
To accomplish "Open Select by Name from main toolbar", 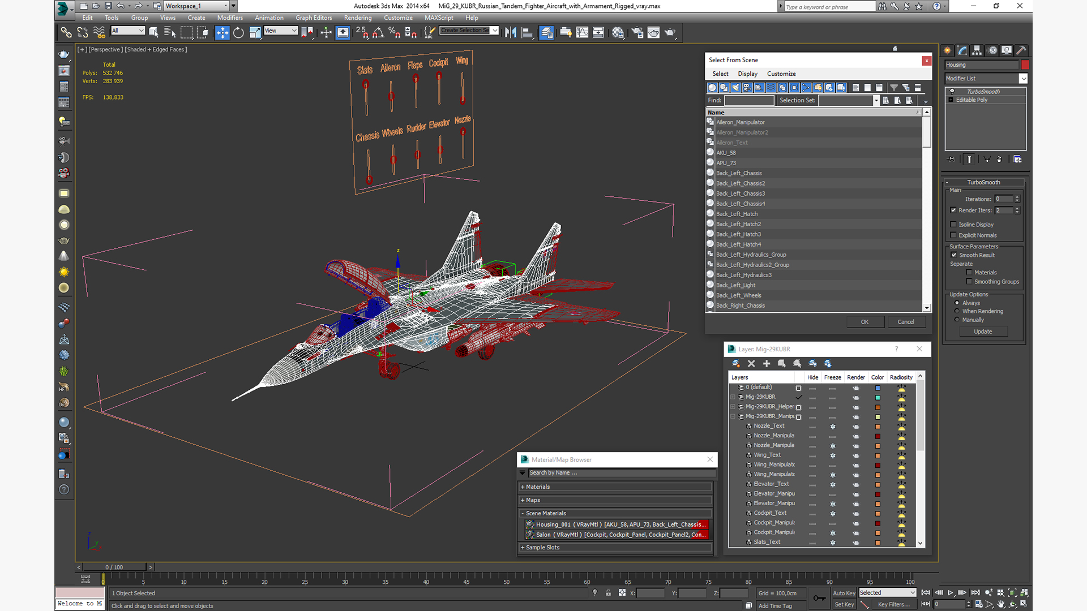I will pyautogui.click(x=170, y=32).
